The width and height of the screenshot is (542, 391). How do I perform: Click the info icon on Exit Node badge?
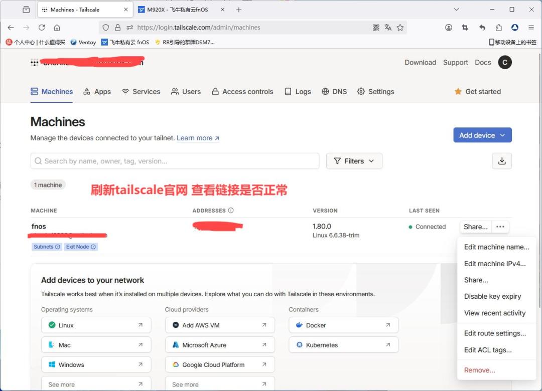(93, 247)
